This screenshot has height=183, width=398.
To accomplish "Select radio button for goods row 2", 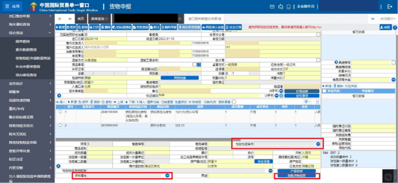I will 60,125.
